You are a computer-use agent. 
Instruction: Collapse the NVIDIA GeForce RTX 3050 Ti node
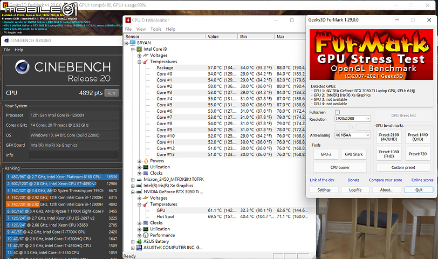point(133,192)
